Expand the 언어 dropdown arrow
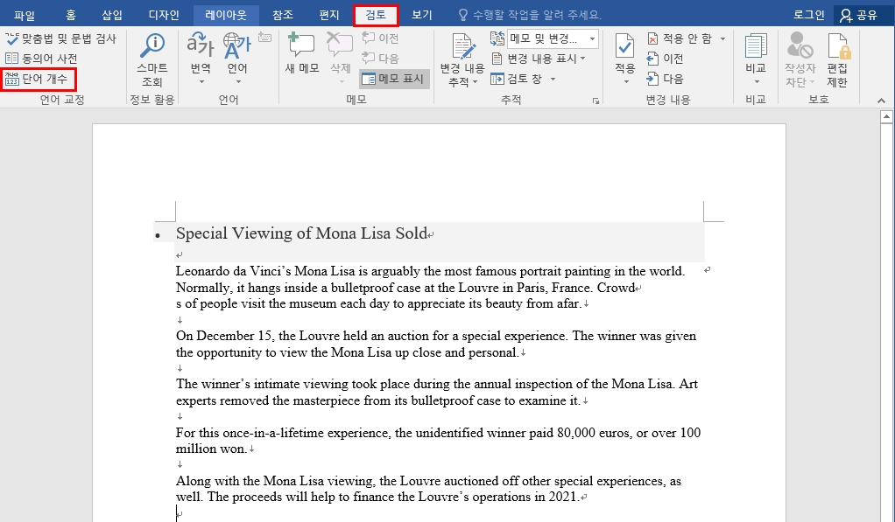Screen dimensions: 895x522 (237, 81)
